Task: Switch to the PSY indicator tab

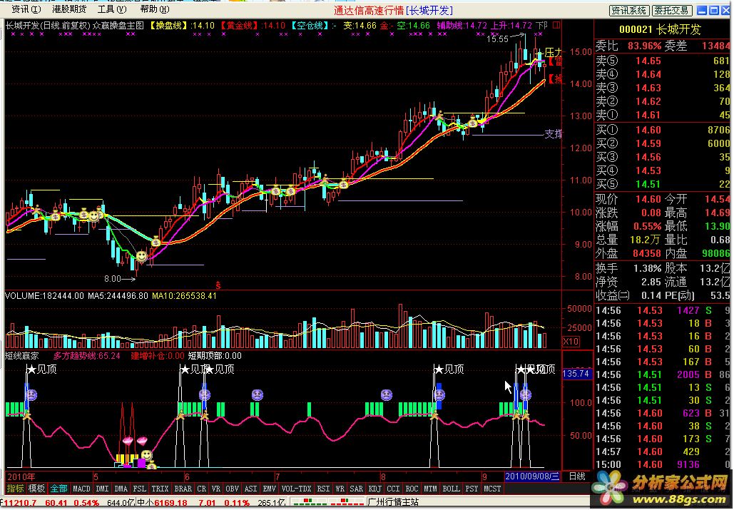Action: [x=472, y=489]
